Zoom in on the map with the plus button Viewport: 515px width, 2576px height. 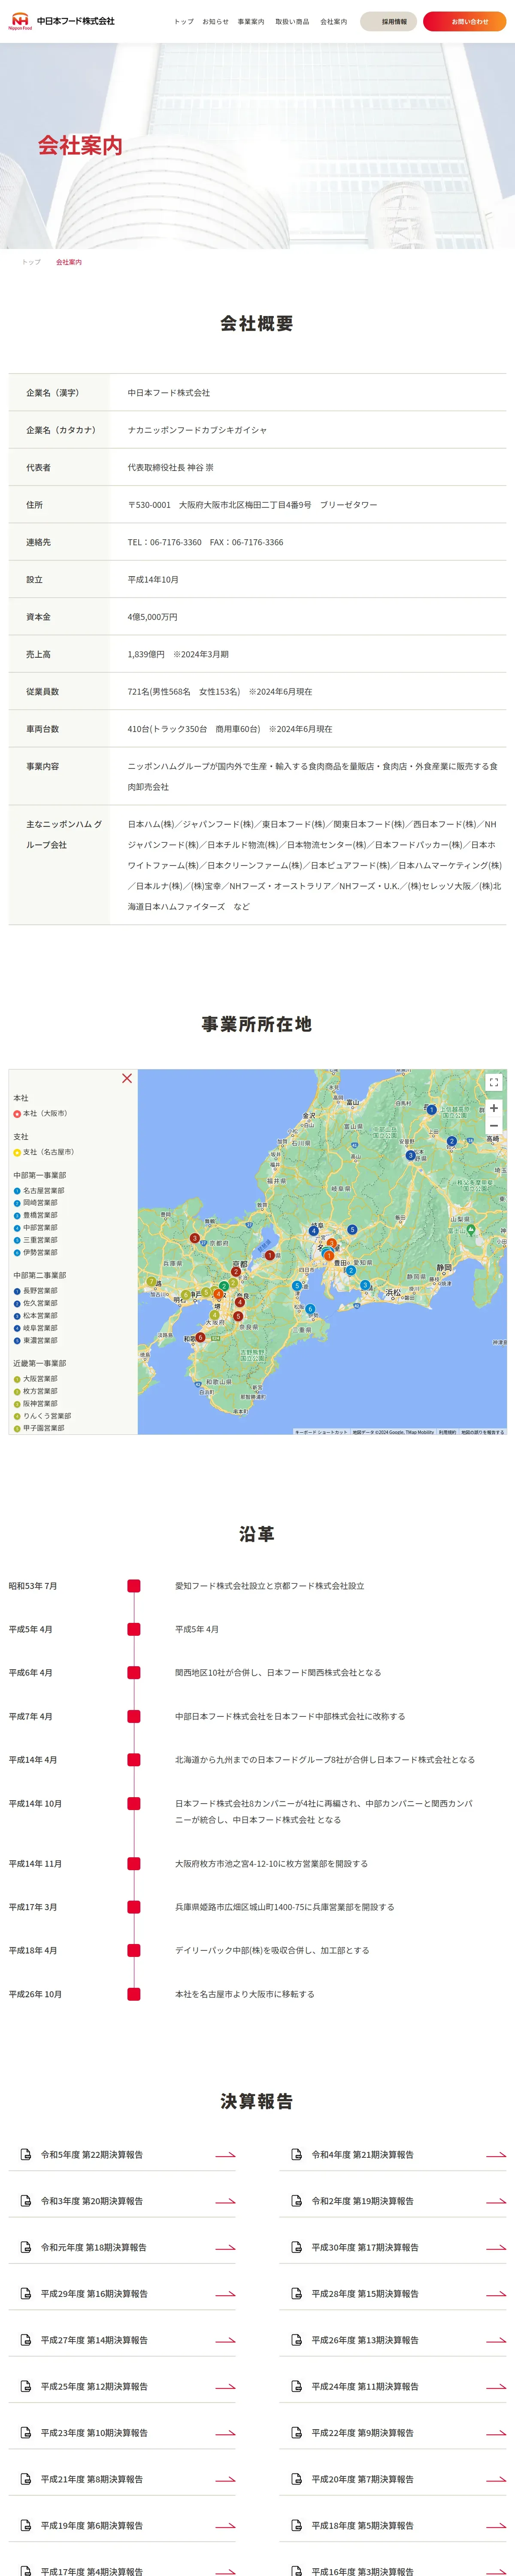[493, 1108]
